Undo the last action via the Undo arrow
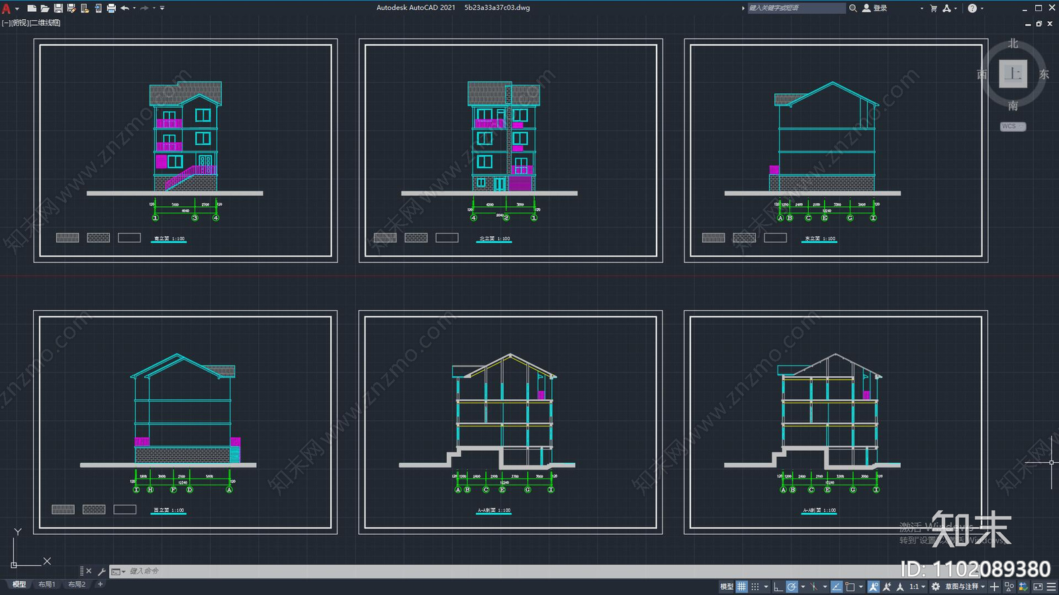Image resolution: width=1059 pixels, height=595 pixels. 124,8
